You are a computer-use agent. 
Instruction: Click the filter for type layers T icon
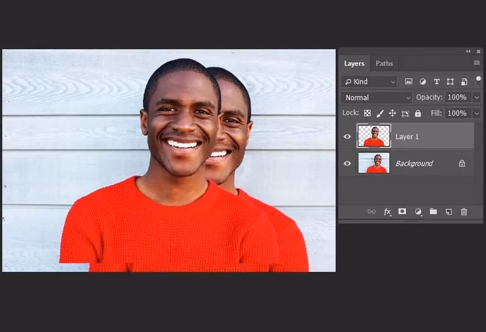(x=436, y=81)
